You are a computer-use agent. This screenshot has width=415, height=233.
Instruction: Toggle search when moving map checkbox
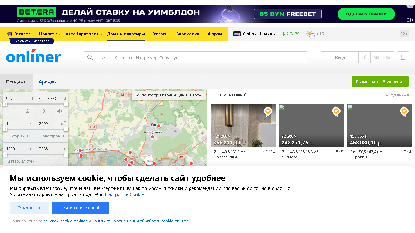[x=137, y=95]
